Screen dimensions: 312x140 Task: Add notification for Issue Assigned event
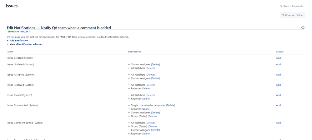(x=278, y=75)
